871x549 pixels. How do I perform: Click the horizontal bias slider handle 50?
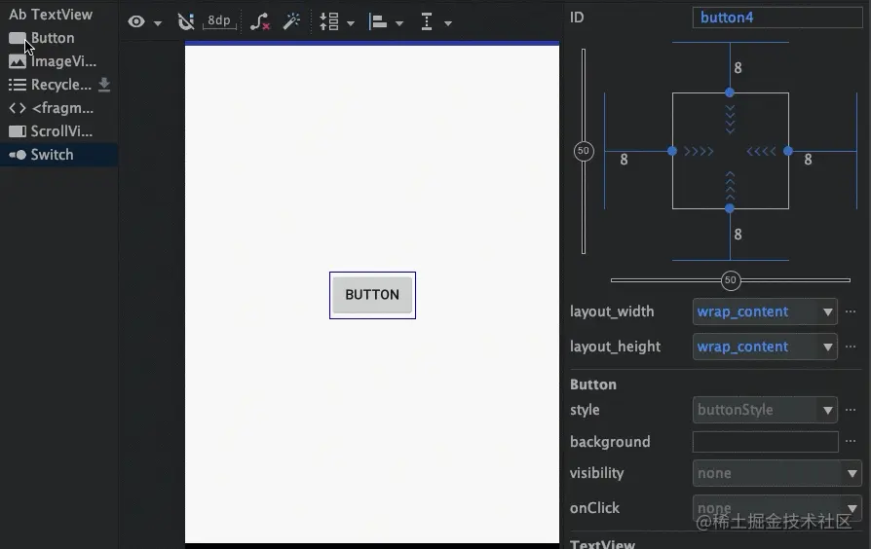731,280
